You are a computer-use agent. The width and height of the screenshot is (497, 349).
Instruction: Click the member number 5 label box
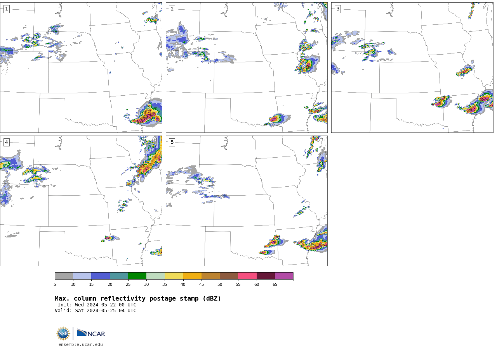point(172,142)
